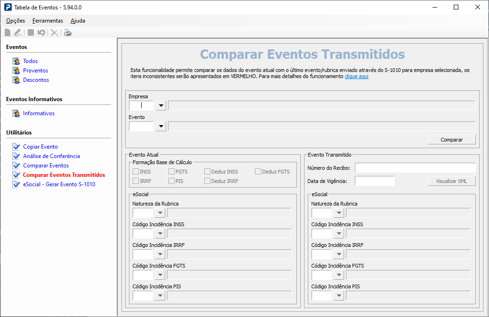Expand Código Incidência INSS dropdown in Evento Atual

[x=160, y=233]
